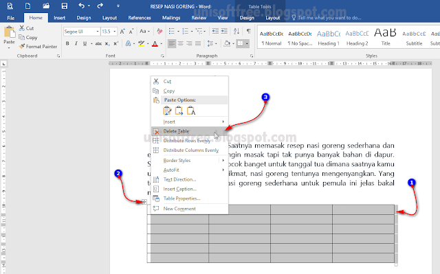Viewport: 440px width, 274px height.
Task: Apply Text Effects icon
Action: (129, 43)
